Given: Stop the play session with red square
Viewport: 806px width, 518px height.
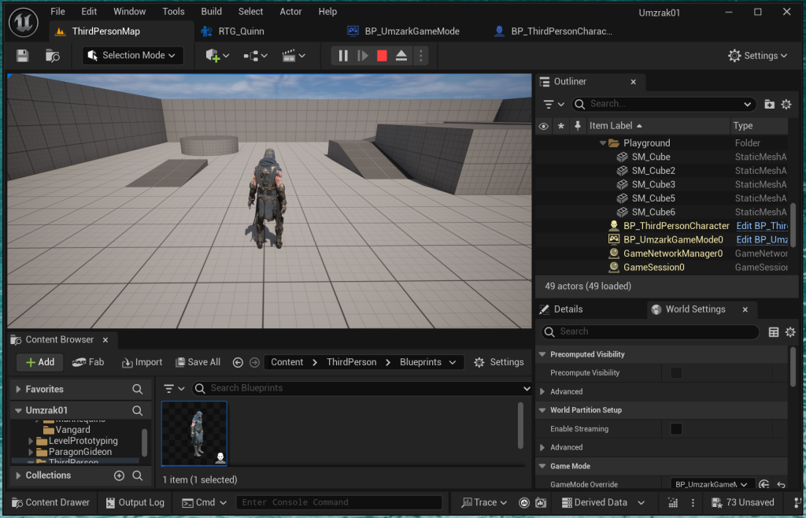Looking at the screenshot, I should [382, 55].
